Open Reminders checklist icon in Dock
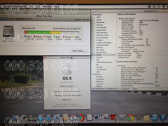This screenshot has width=168, height=126. click(x=89, y=117)
